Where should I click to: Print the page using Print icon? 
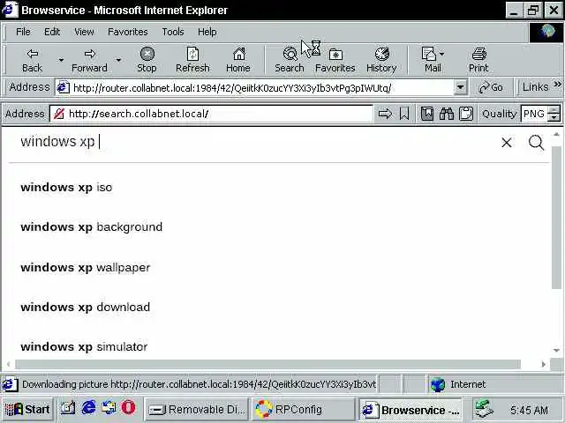coord(478,60)
